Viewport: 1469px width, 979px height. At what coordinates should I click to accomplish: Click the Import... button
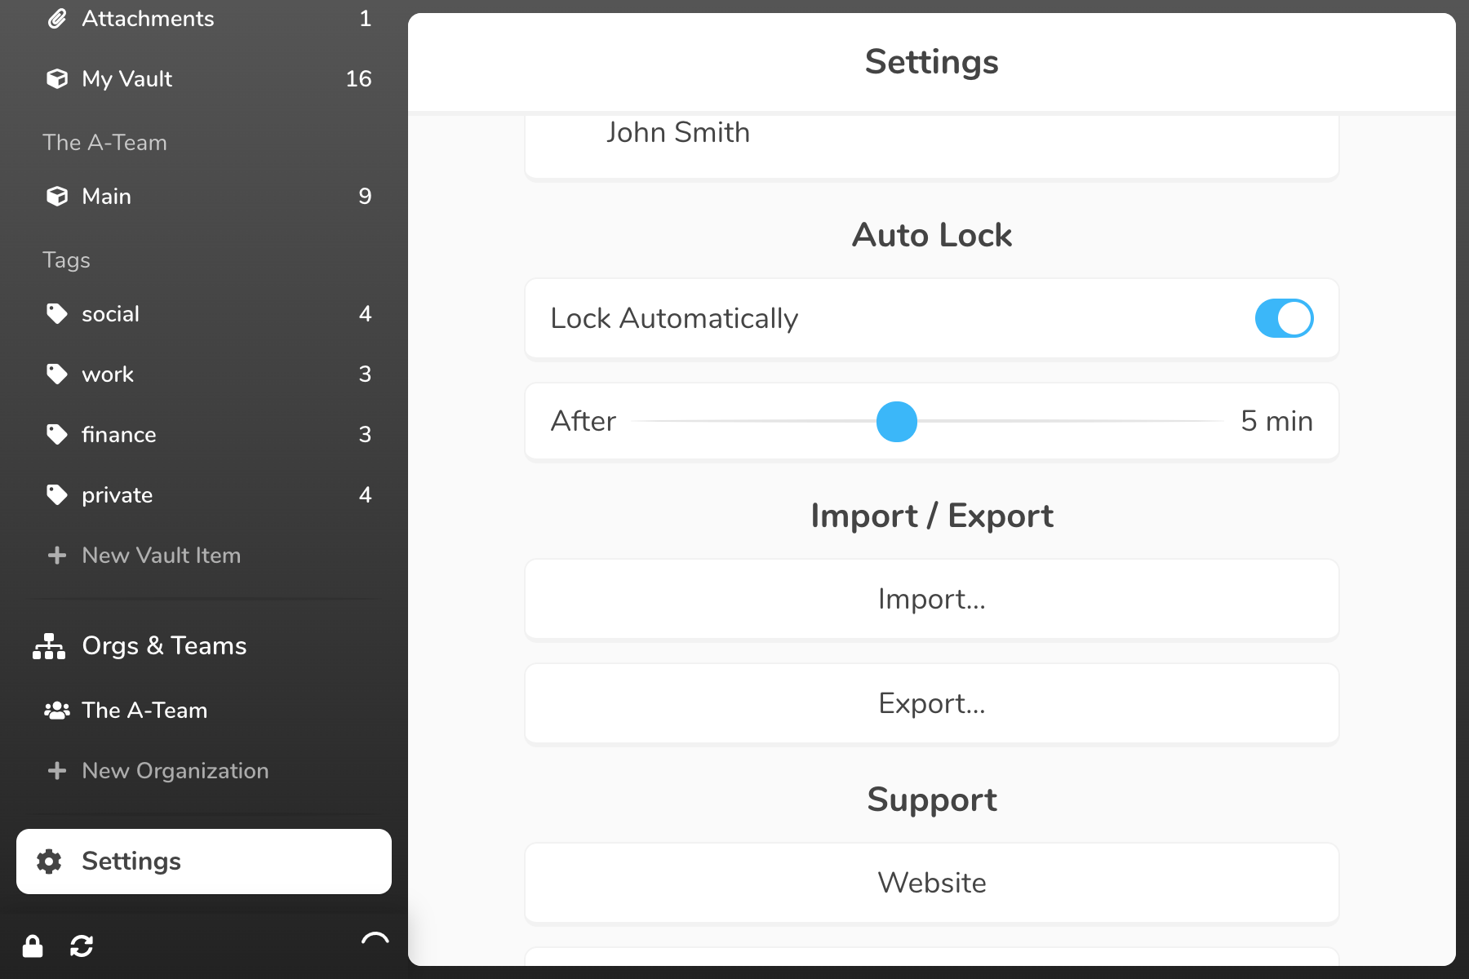[x=932, y=600]
